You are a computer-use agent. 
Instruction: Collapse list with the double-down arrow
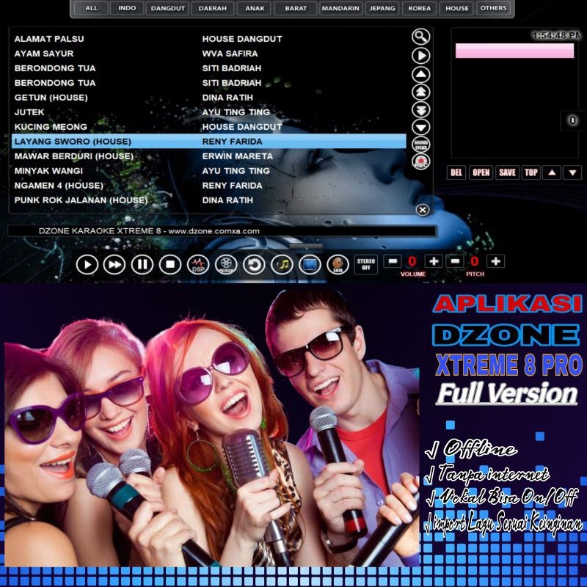click(x=420, y=109)
